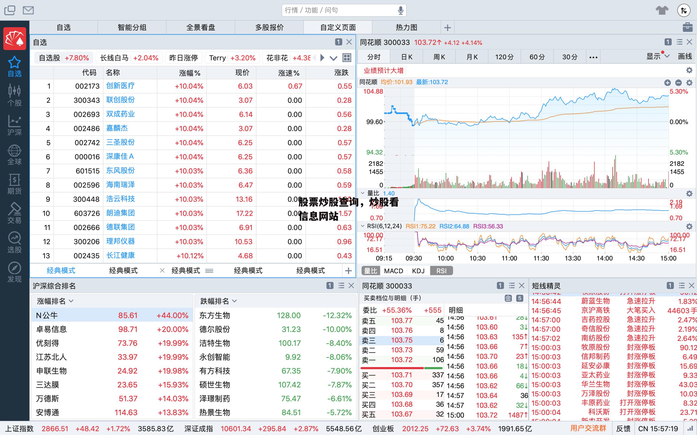Toggle the KDJ indicator button
The image size is (697, 435).
pyautogui.click(x=418, y=271)
